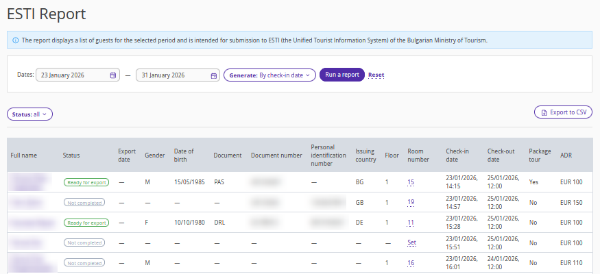The width and height of the screenshot is (600, 274).
Task: Open room number 11 link
Action: pyautogui.click(x=411, y=223)
